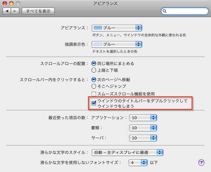
Task: Open 書類 recent items count dropdown
Action: point(143,128)
